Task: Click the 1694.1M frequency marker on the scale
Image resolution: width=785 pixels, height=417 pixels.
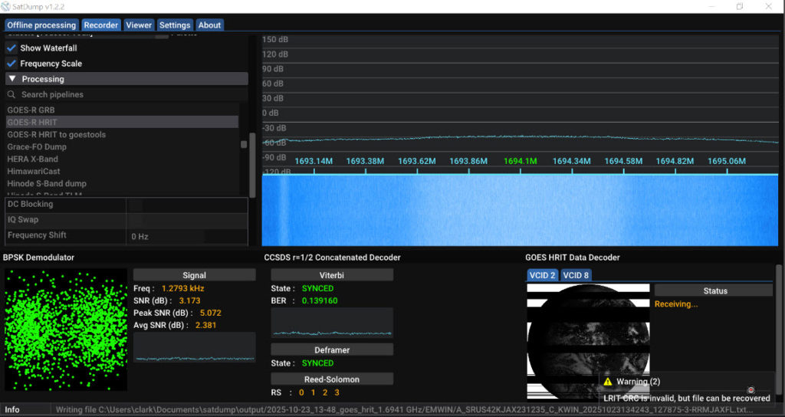Action: click(x=520, y=162)
